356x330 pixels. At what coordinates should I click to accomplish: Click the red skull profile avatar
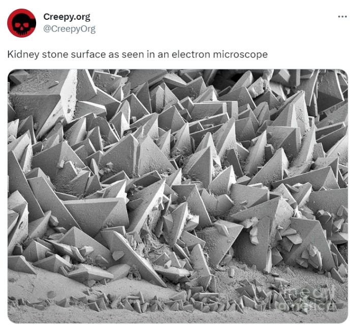coord(21,23)
